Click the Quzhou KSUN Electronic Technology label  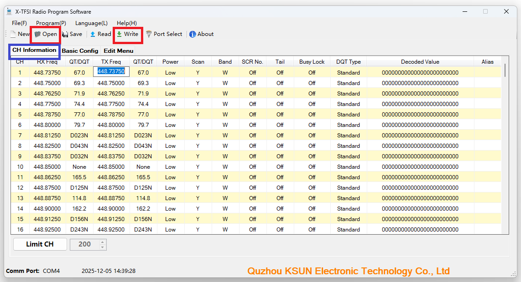[x=349, y=271]
